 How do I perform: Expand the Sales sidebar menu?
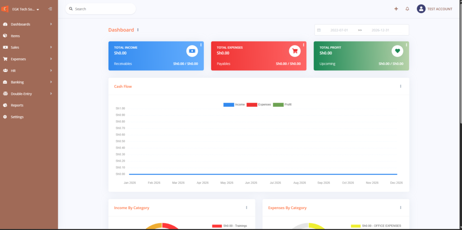[27, 47]
